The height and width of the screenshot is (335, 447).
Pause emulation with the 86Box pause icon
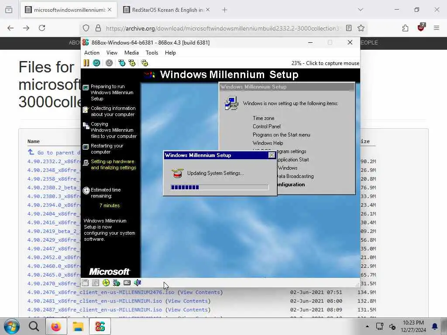(86, 63)
